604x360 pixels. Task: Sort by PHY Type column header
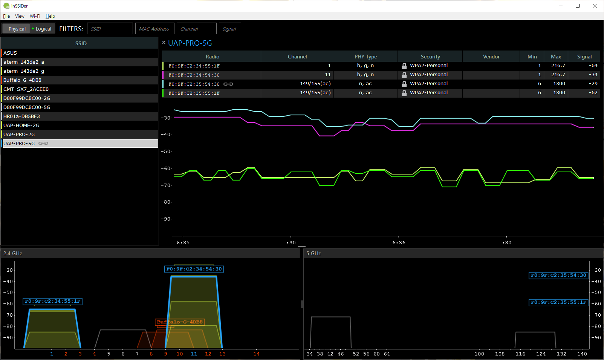(365, 57)
